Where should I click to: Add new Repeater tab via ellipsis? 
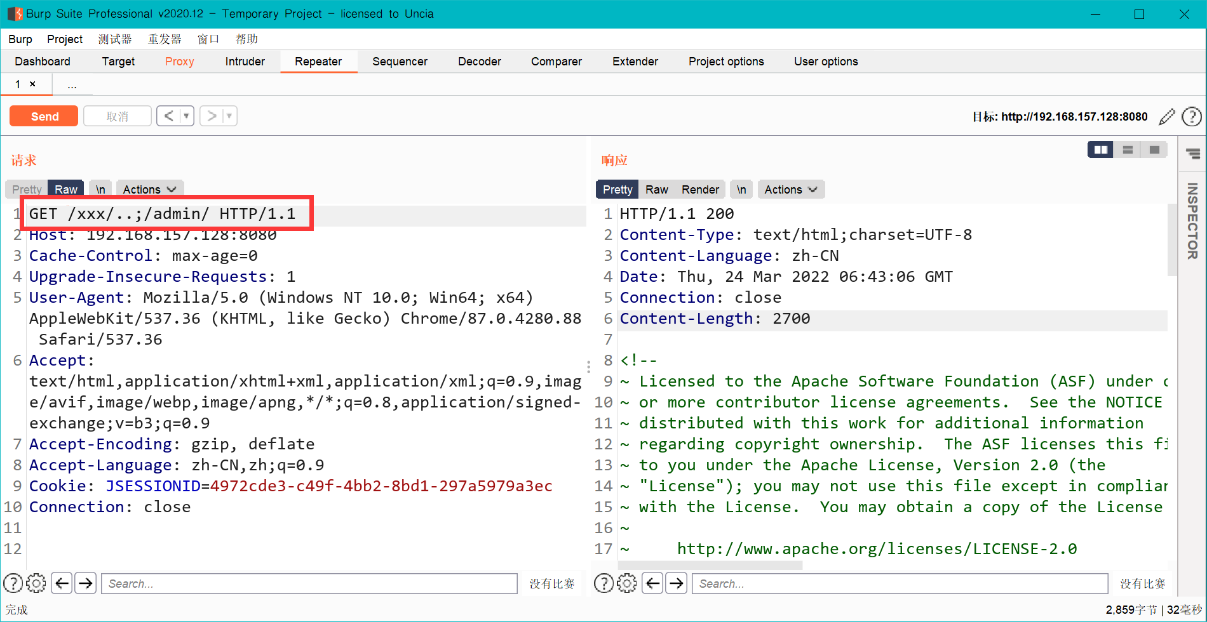click(72, 85)
